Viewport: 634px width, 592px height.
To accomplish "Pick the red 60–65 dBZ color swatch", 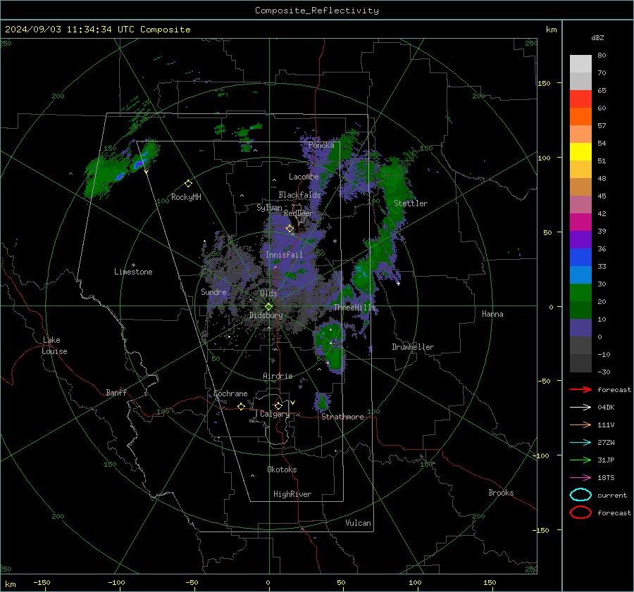I will [x=580, y=99].
